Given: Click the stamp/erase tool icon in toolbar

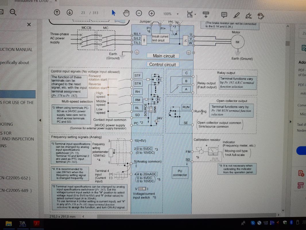Looking at the screenshot, I should click(x=261, y=16).
